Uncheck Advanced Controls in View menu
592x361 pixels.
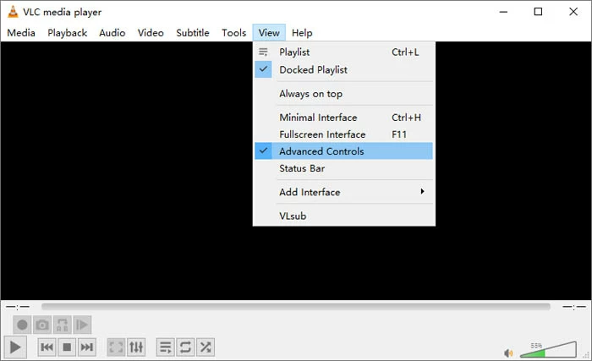click(321, 151)
